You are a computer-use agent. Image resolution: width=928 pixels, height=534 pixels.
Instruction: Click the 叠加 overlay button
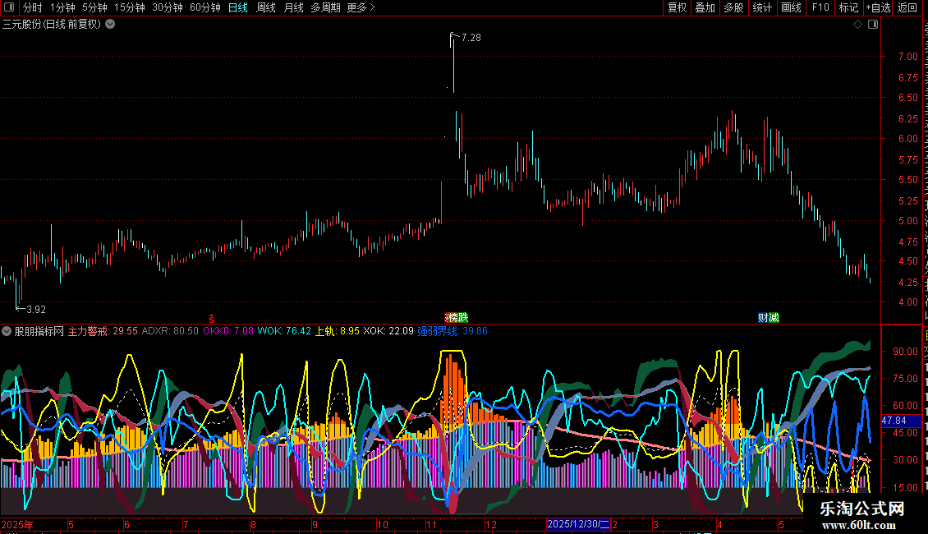pos(705,7)
